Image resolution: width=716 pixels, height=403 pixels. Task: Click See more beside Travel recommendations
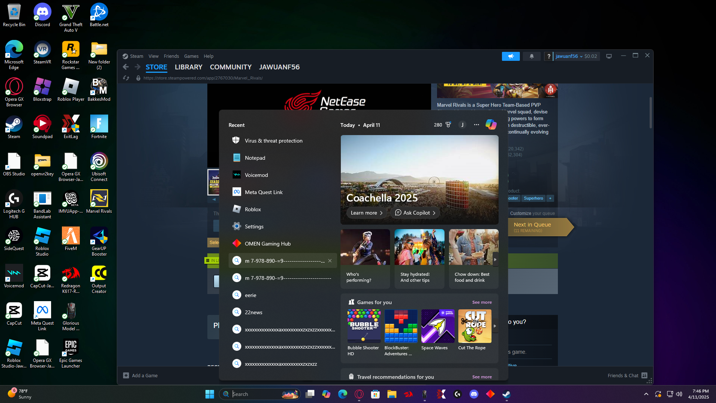482,377
